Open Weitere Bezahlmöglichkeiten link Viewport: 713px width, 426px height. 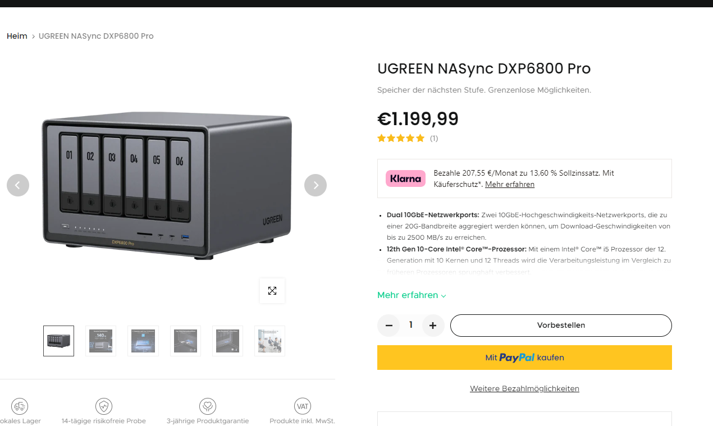(524, 388)
